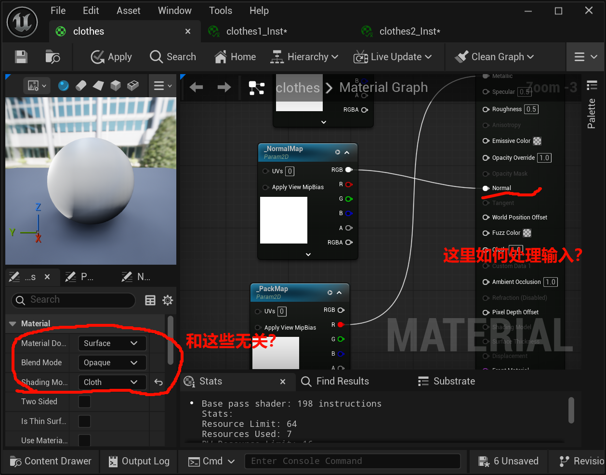Open the Material Domain Surface dropdown

tap(112, 343)
